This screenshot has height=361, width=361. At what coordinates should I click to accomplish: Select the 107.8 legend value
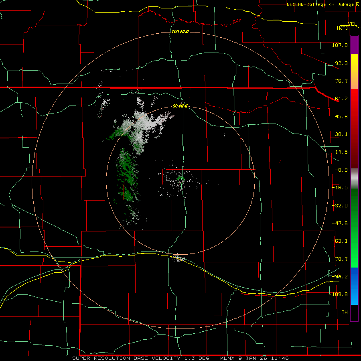(x=340, y=45)
